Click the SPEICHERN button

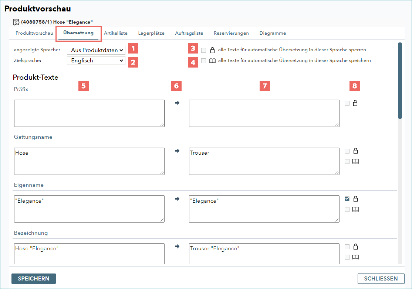tap(34, 279)
